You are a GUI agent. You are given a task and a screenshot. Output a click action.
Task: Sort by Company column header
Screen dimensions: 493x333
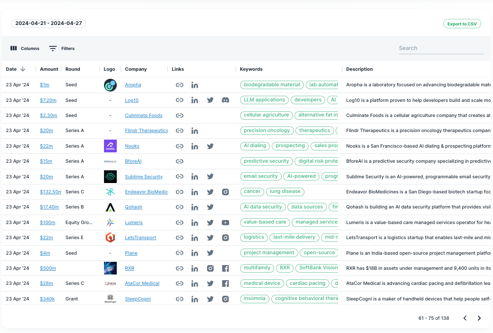[136, 69]
